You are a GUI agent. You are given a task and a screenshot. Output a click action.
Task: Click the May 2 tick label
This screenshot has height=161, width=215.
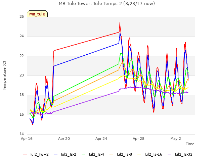(176, 139)
